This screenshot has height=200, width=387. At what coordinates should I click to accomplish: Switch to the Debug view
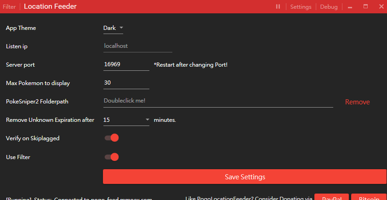(x=329, y=7)
